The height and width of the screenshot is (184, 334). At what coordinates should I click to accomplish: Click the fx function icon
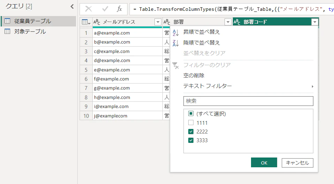119,9
